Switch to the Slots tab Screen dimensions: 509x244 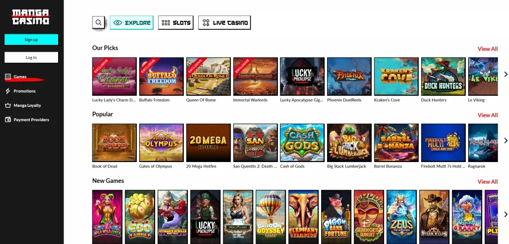coord(175,23)
